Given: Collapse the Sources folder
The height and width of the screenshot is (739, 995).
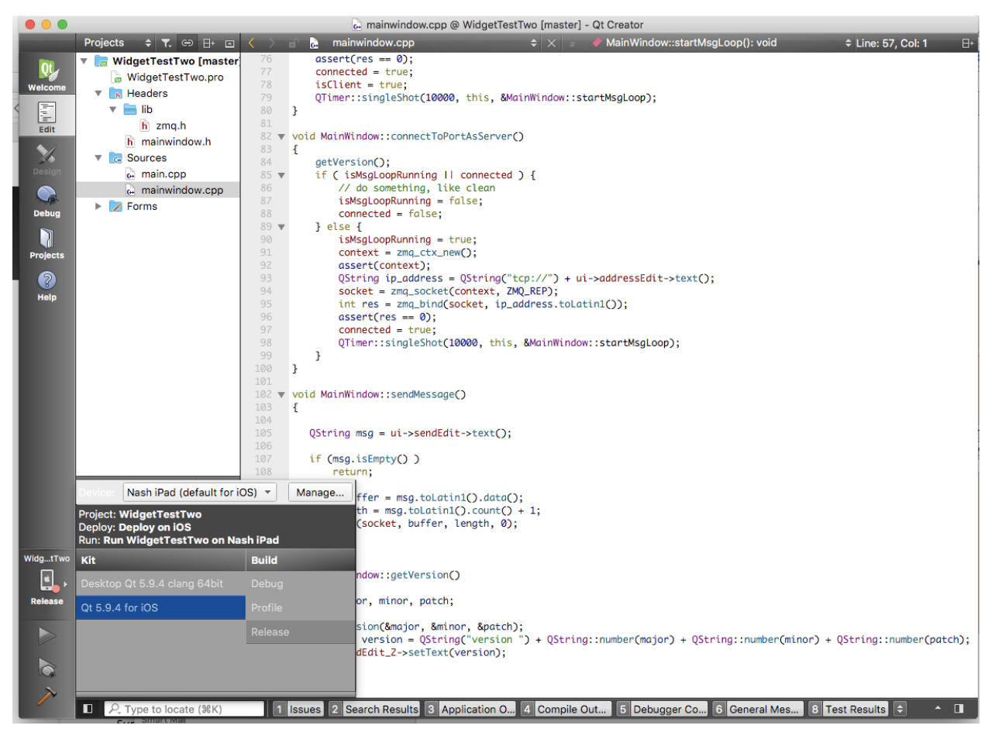Looking at the screenshot, I should point(98,158).
